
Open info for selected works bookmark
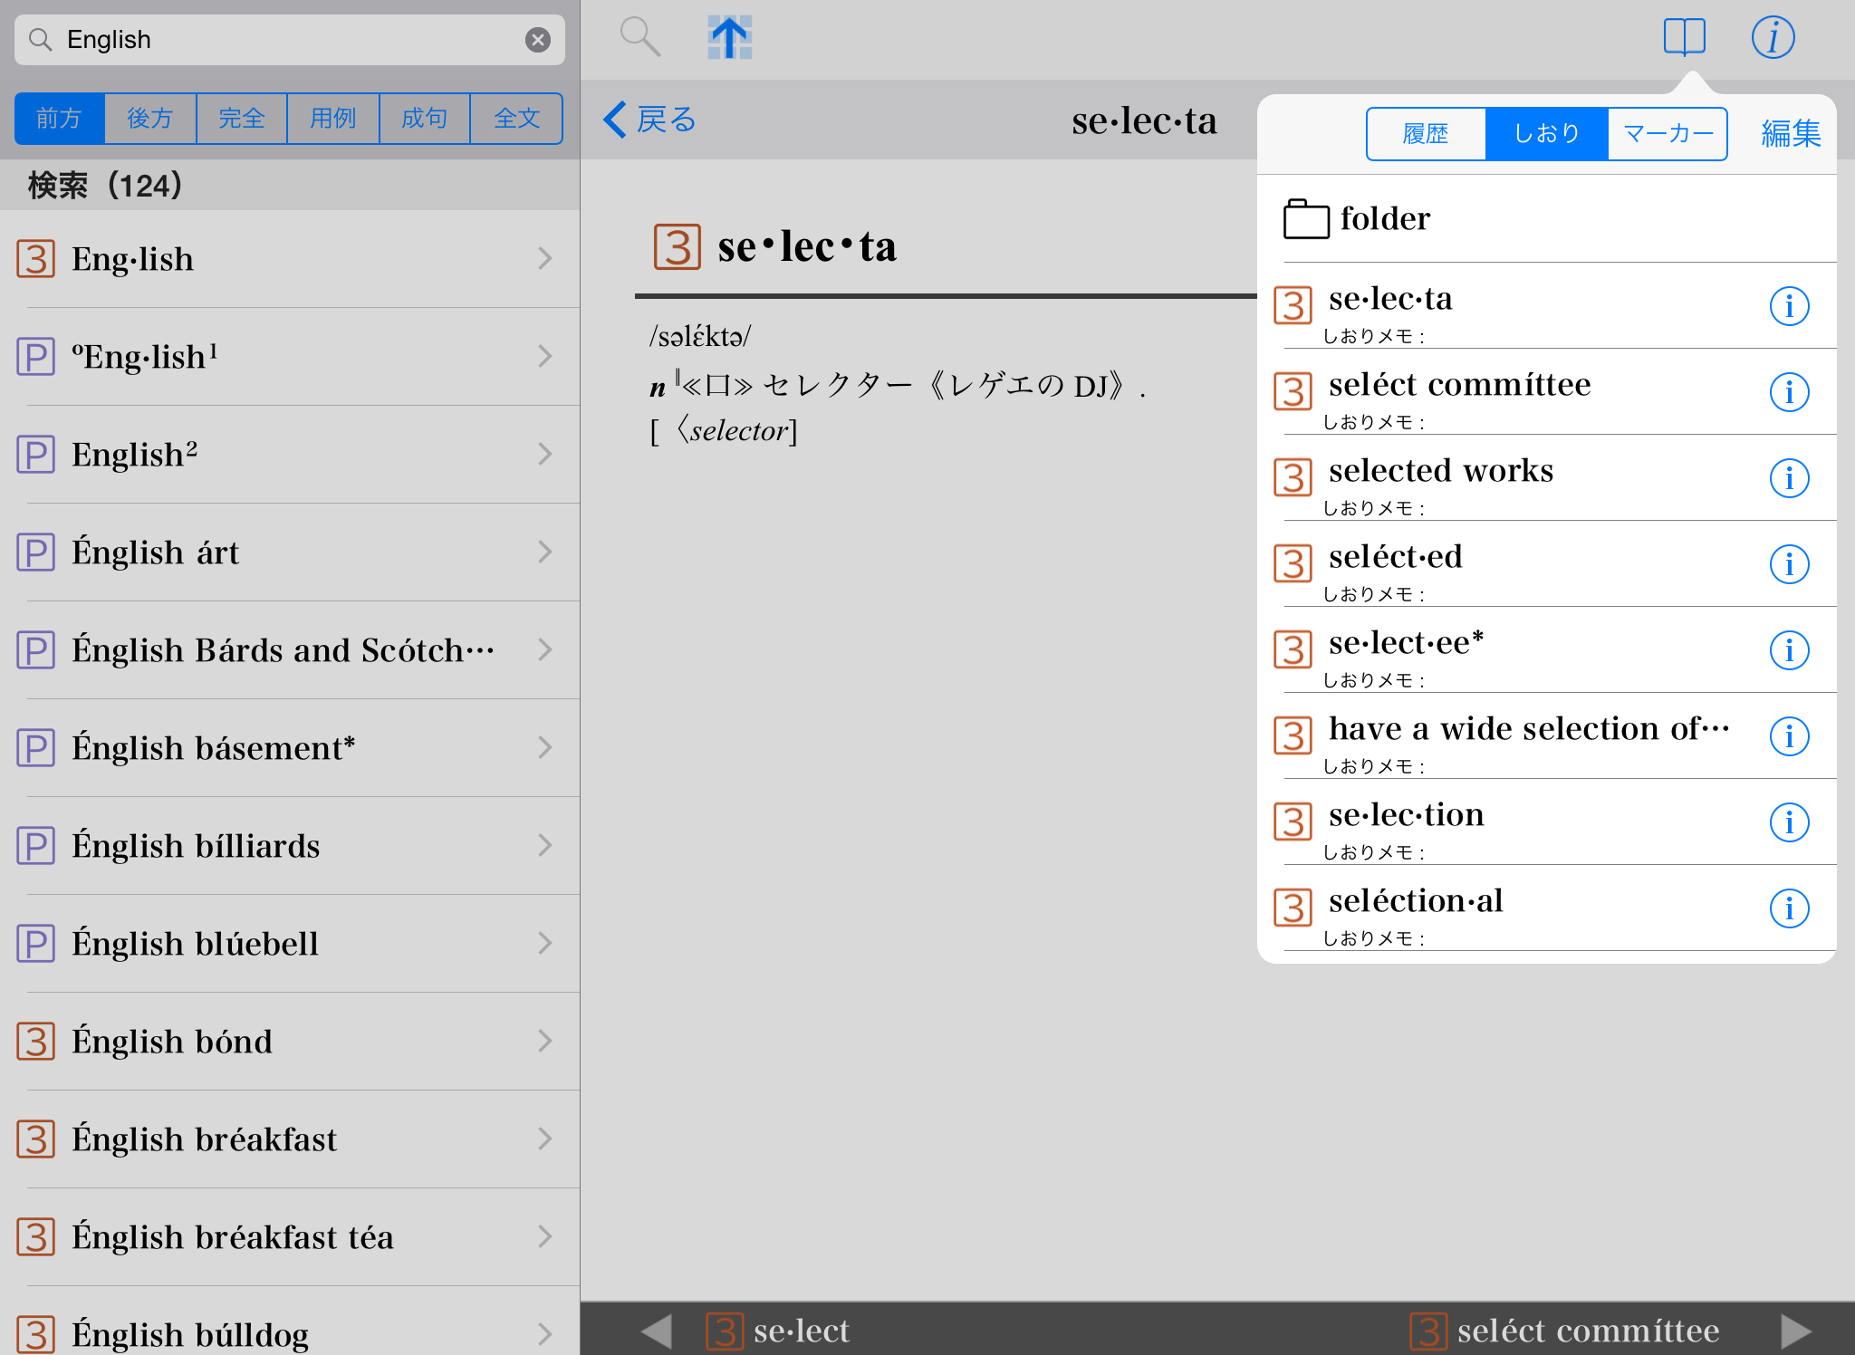point(1789,478)
